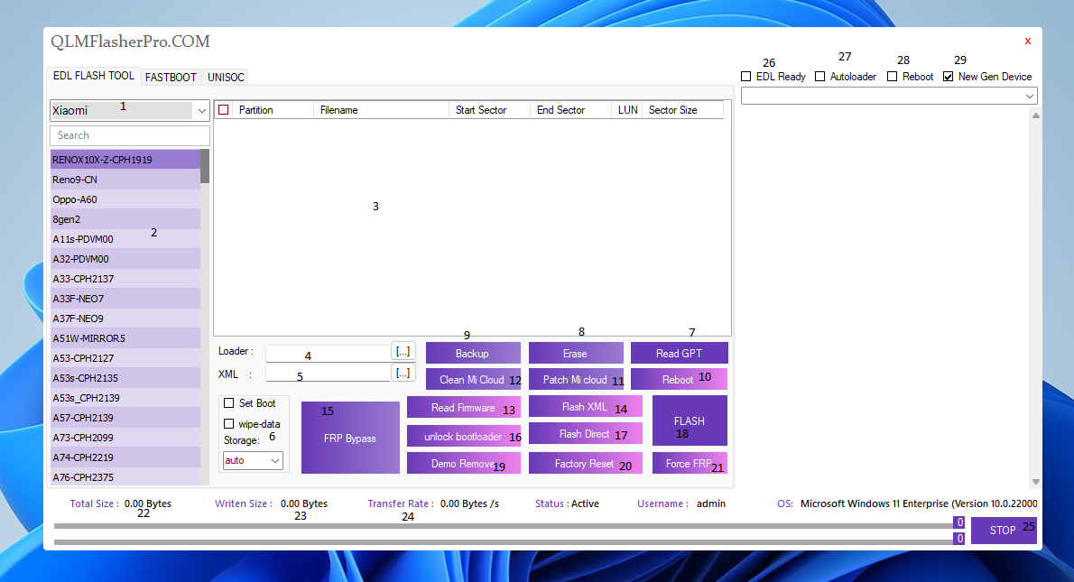The image size is (1074, 582).
Task: Click the FRP Bypass button
Action: [x=350, y=439]
